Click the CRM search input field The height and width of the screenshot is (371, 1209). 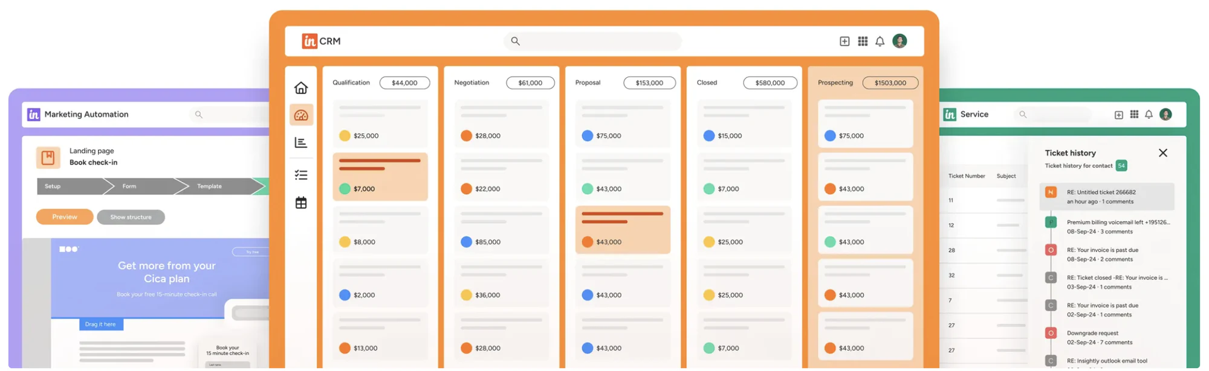pos(592,41)
